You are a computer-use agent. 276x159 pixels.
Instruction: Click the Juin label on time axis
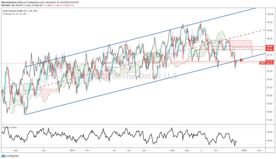[x=144, y=150]
